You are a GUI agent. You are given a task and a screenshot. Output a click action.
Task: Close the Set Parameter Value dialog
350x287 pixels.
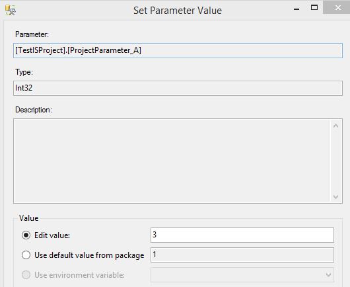tap(337, 8)
